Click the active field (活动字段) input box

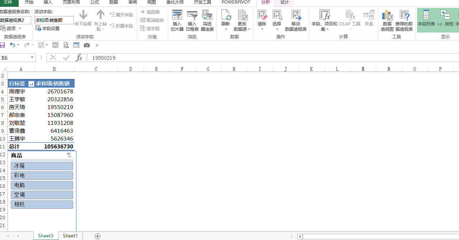tap(54, 20)
